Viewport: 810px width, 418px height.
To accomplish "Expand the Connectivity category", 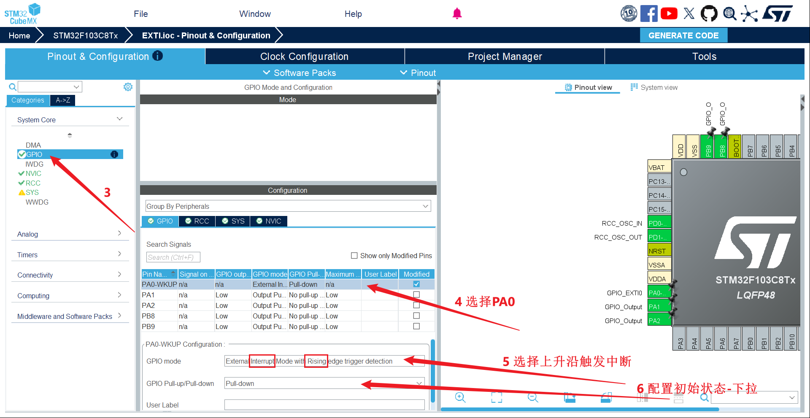I will [70, 275].
